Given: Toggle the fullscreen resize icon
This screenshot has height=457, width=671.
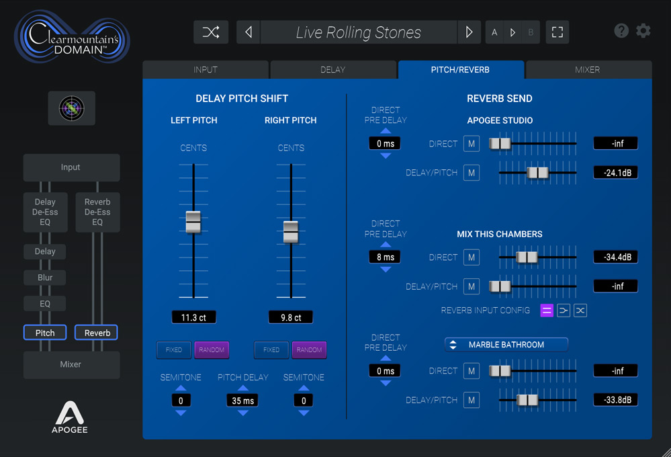Looking at the screenshot, I should (x=557, y=32).
